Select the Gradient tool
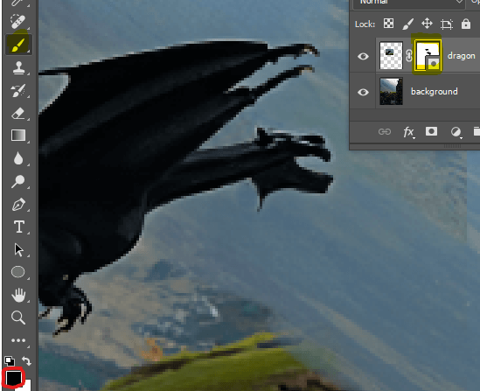 18,136
